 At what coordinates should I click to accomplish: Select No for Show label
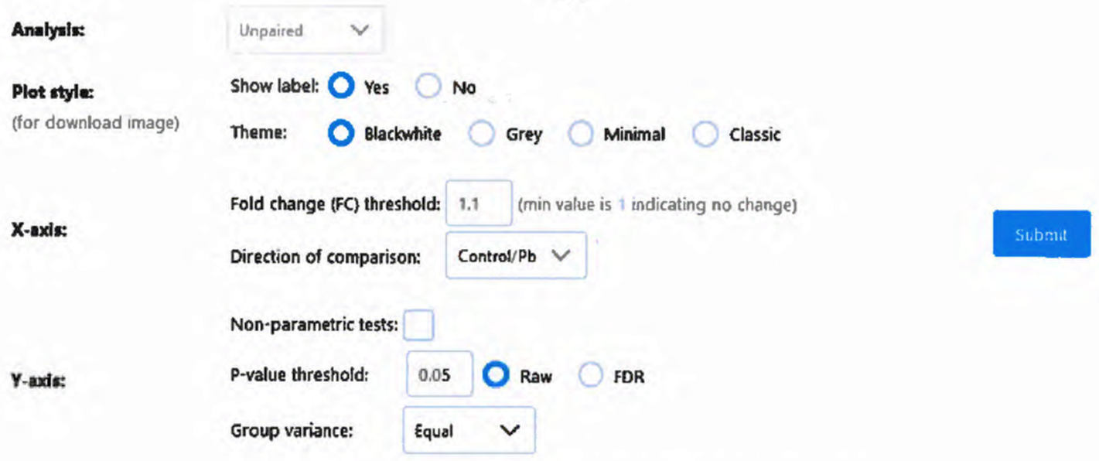(x=428, y=87)
